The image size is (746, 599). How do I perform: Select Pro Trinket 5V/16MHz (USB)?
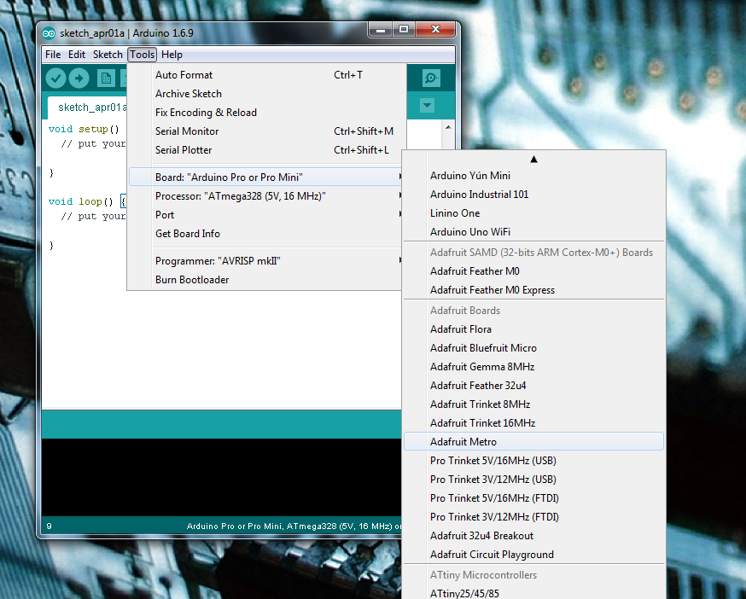point(533,461)
